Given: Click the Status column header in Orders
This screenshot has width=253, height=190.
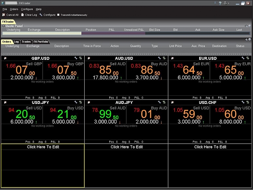Looking at the screenshot, I should (x=240, y=46).
